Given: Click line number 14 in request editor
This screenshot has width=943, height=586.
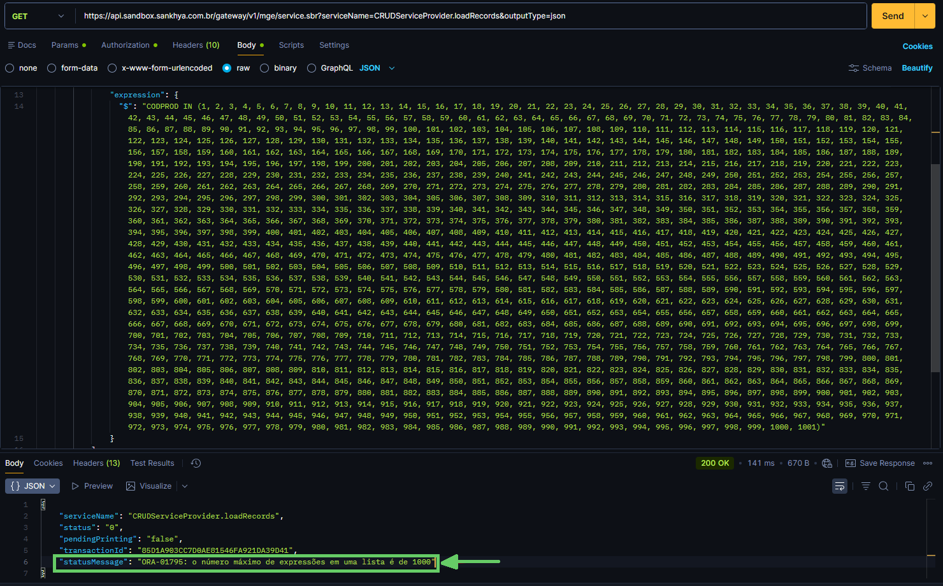Looking at the screenshot, I should [18, 106].
